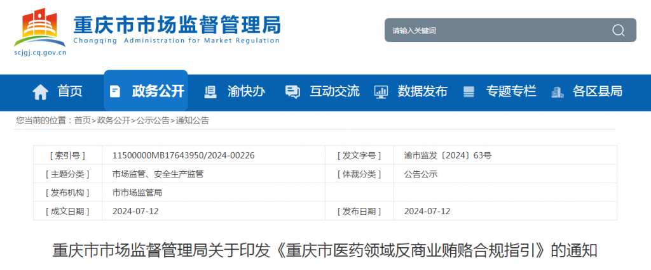Click the chat bubble icon beside 互动交流
Image resolution: width=651 pixels, height=270 pixels.
pos(292,91)
